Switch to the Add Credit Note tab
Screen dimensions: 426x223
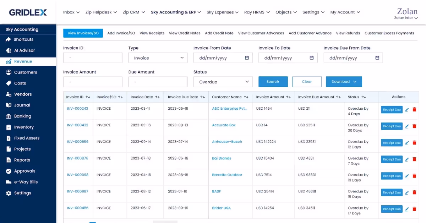[219, 33]
